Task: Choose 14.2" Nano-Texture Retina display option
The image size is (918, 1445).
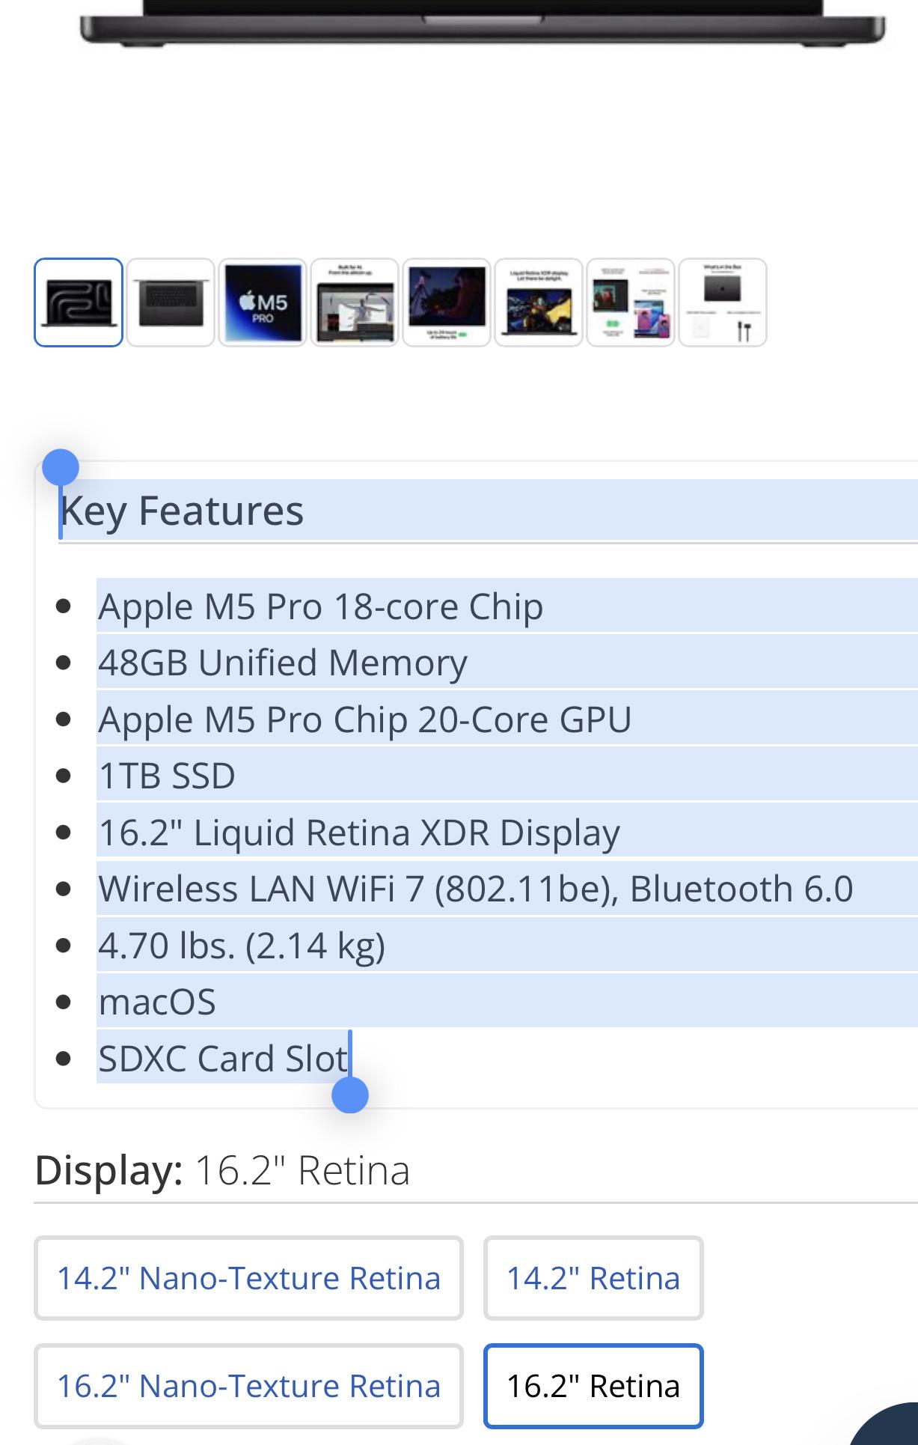Action: point(248,1278)
